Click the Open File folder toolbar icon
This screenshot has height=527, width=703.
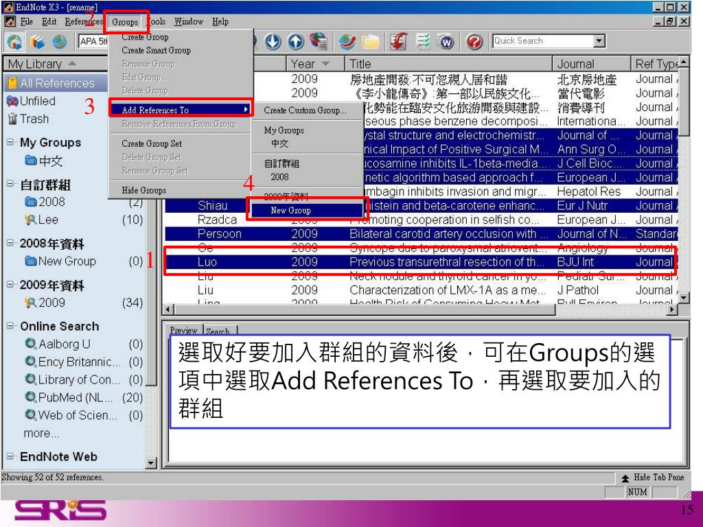[370, 42]
